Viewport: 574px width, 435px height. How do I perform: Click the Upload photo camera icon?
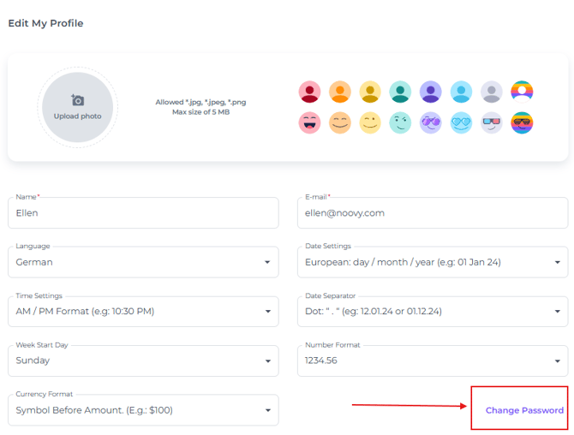pyautogui.click(x=77, y=101)
